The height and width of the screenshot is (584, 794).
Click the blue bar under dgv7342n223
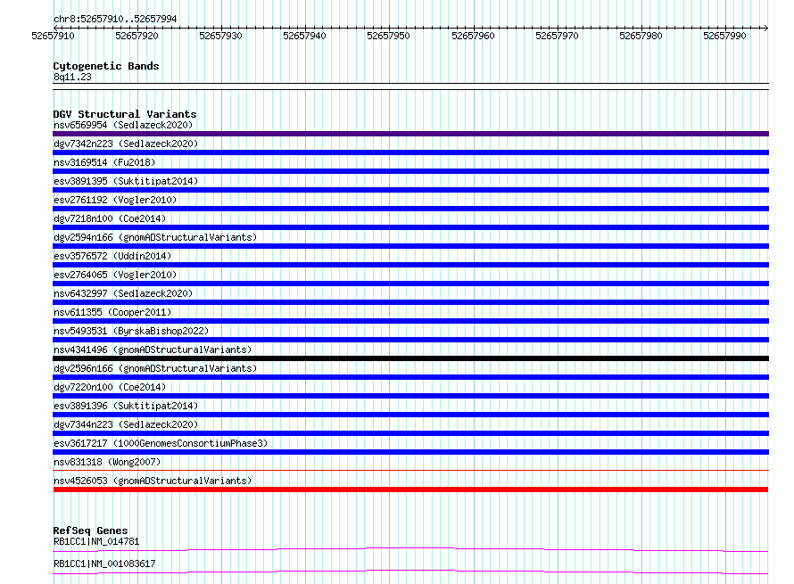[x=410, y=152]
